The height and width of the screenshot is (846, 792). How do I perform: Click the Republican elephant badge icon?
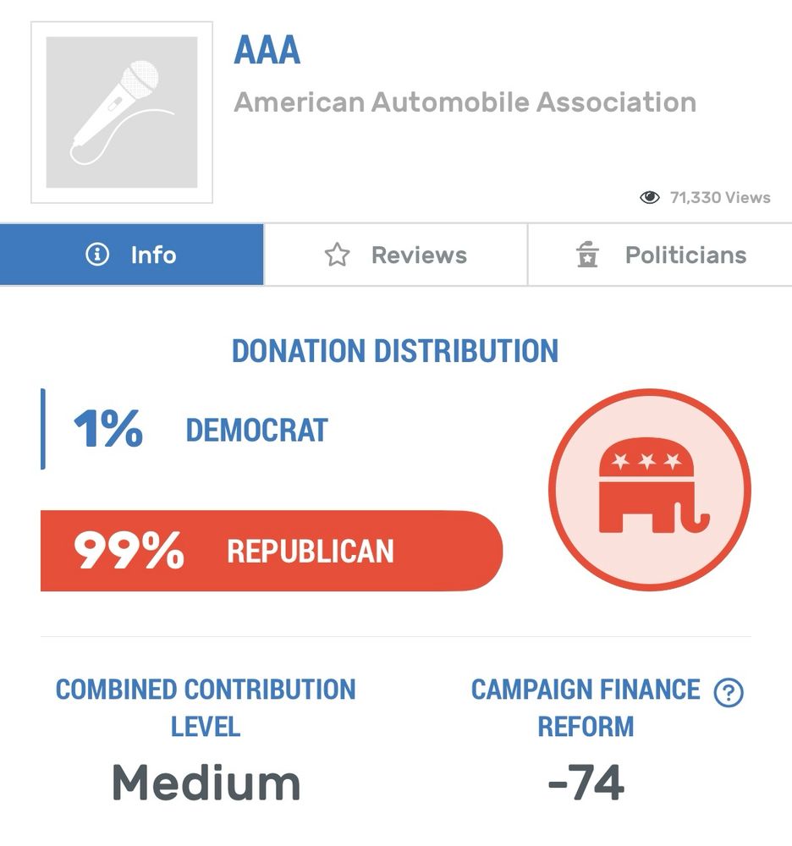[649, 491]
